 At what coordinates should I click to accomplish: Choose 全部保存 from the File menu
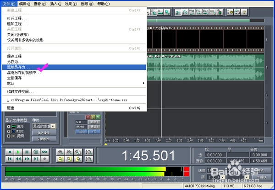[74, 78]
